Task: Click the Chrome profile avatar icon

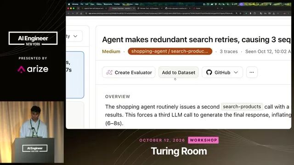Action: [284, 13]
